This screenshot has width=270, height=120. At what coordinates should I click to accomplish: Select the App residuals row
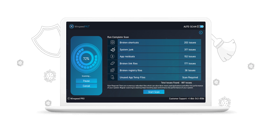pyautogui.click(x=154, y=56)
